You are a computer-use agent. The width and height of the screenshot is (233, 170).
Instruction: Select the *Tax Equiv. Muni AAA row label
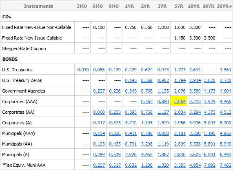pyautogui.click(x=24, y=165)
